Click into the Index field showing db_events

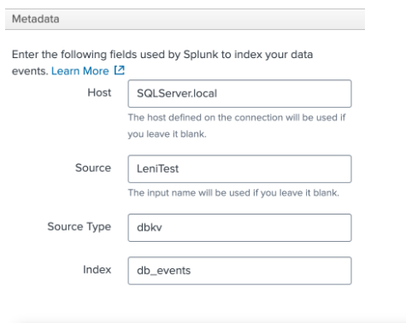coord(239,271)
